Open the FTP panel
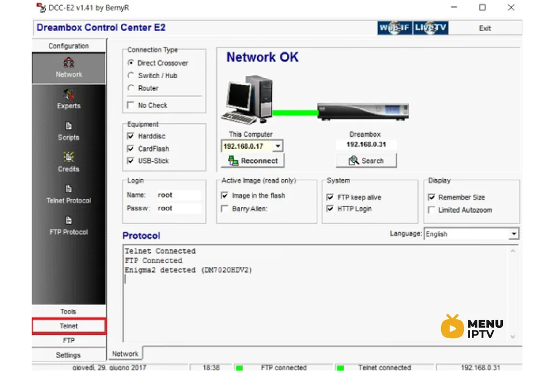555x371 pixels. [x=69, y=340]
